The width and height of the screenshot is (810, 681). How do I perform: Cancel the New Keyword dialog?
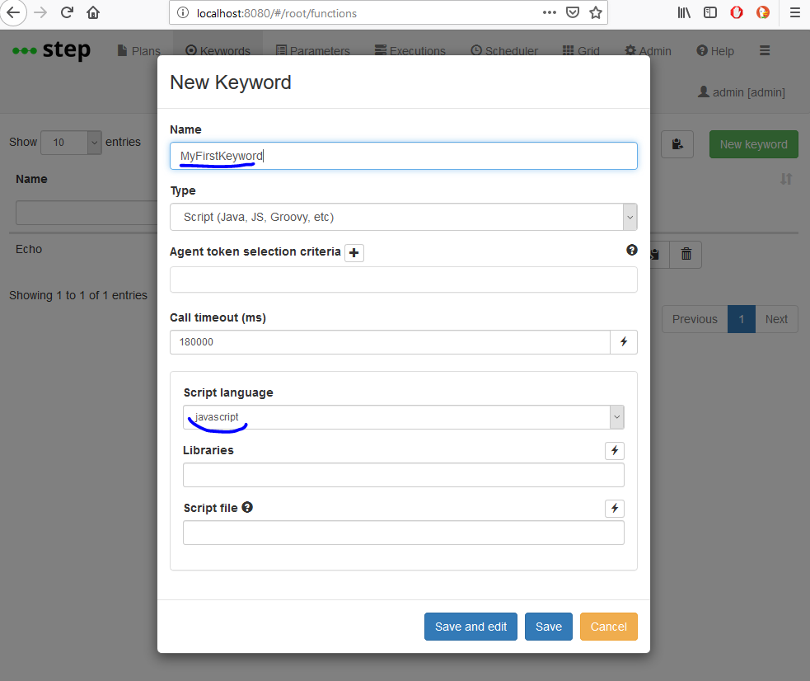point(609,627)
